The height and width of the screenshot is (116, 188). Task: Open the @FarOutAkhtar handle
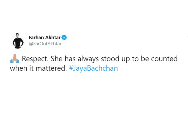coord(45,44)
